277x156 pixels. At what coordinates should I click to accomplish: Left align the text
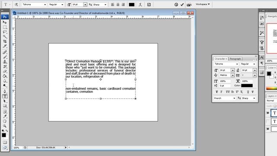pos(113,5)
